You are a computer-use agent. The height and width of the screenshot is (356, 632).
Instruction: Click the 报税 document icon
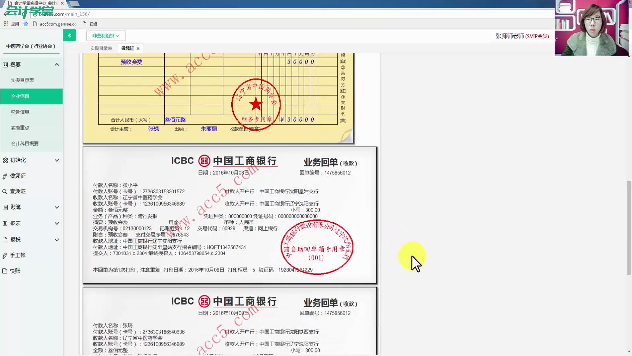(5, 240)
